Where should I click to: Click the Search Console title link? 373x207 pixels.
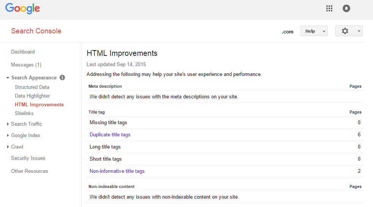click(36, 31)
